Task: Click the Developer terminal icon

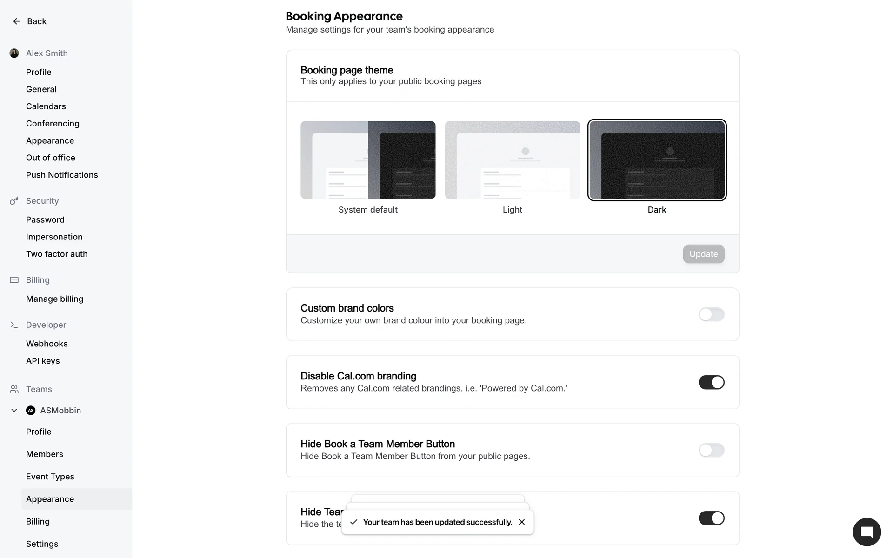Action: click(x=14, y=325)
